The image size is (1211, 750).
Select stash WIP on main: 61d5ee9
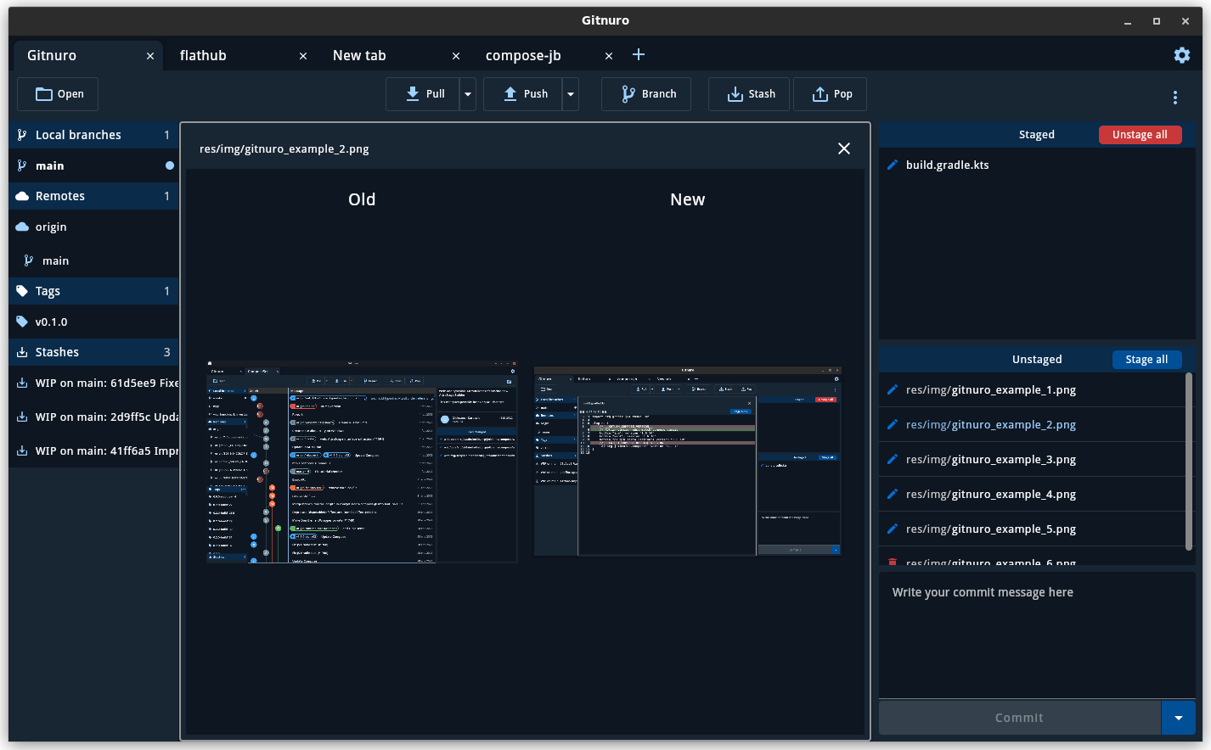tap(93, 383)
